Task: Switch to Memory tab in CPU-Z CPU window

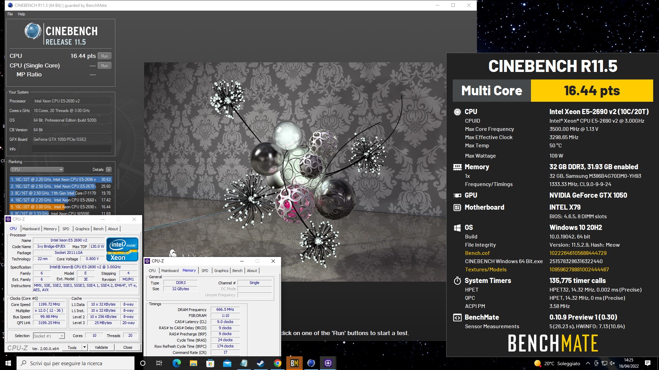Action: 50,229
